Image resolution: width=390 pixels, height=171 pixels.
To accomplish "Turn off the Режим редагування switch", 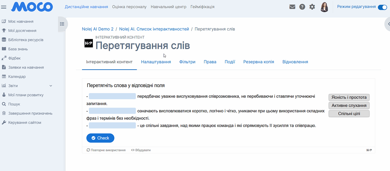I will [x=382, y=7].
